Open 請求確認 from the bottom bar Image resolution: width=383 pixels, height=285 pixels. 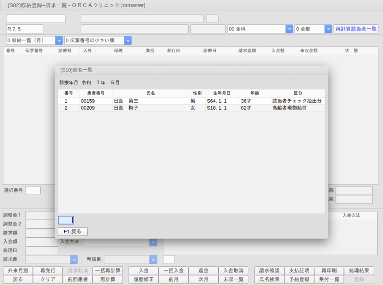click(269, 271)
